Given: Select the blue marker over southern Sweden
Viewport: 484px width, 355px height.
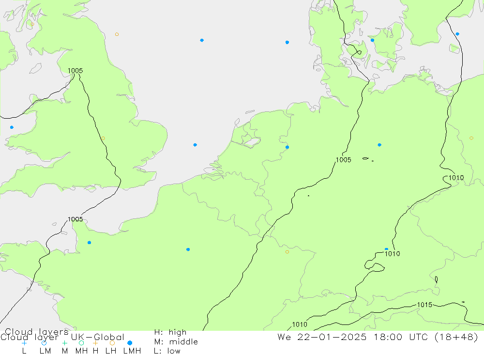Looking at the screenshot, I should coord(457,34).
